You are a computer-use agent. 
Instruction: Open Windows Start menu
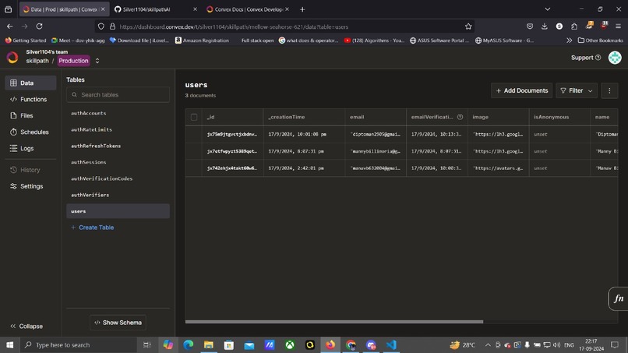pos(9,344)
